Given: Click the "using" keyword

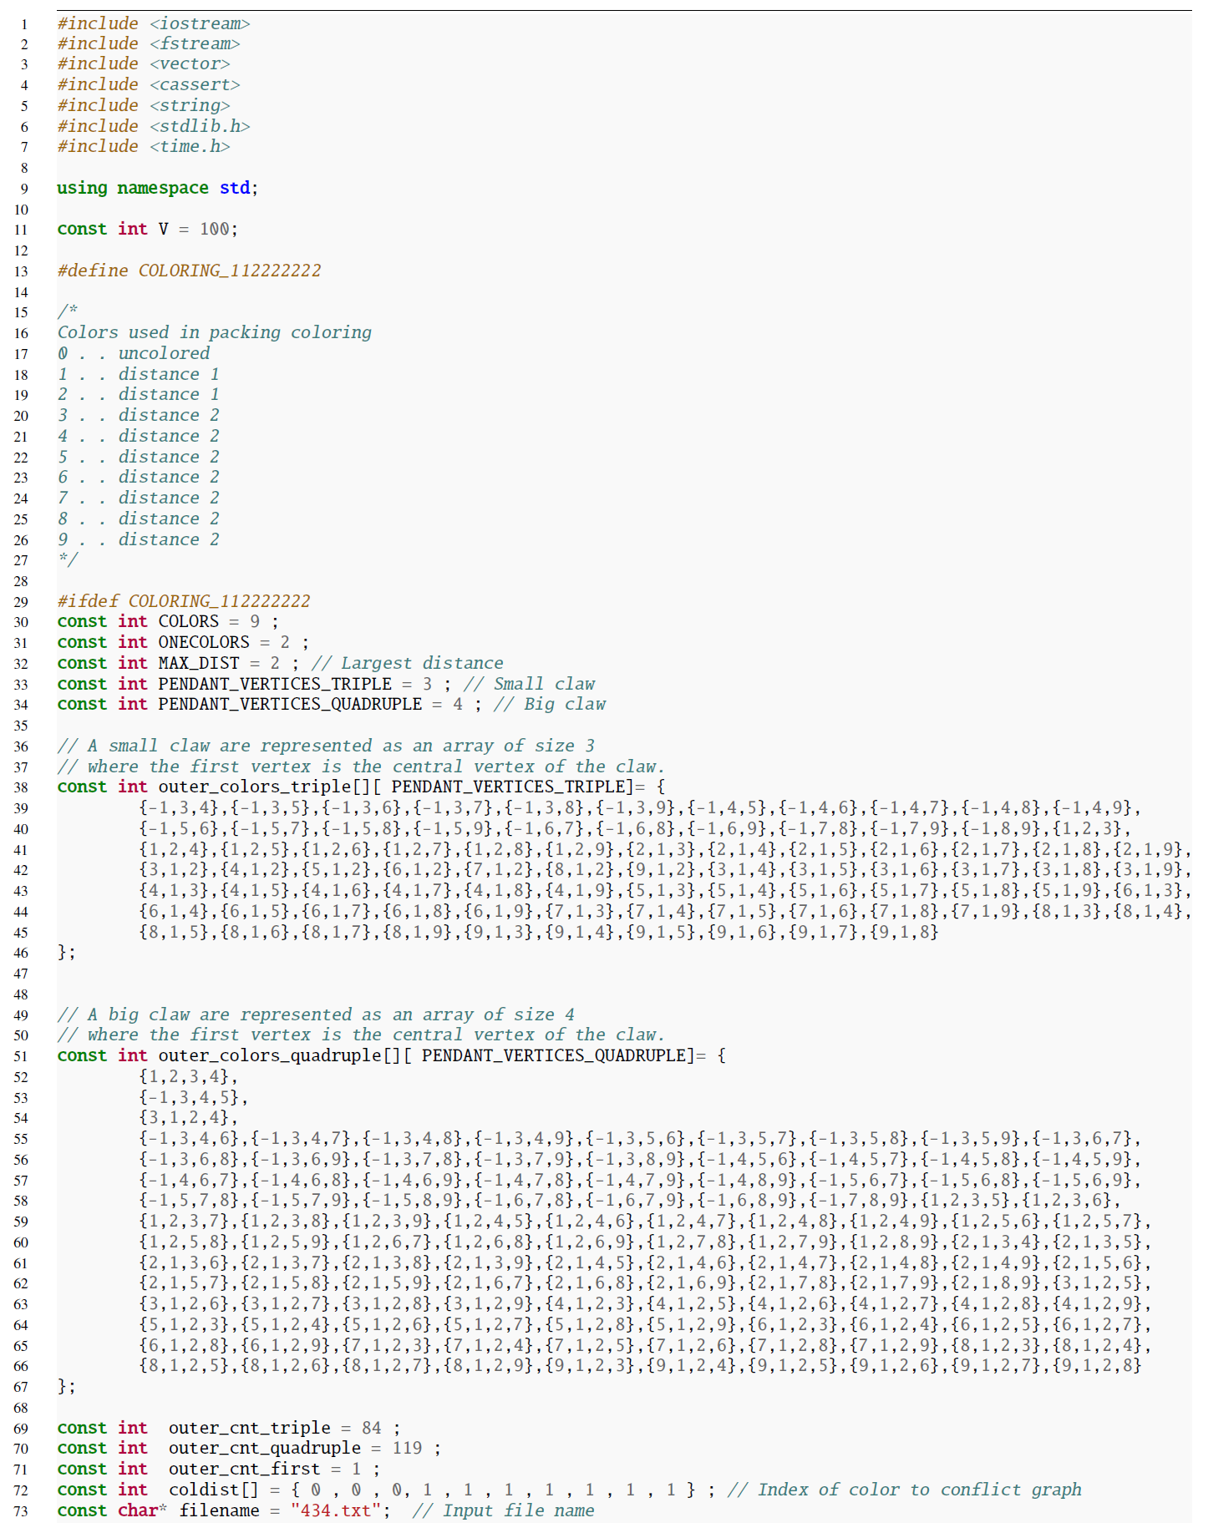Looking at the screenshot, I should 82,188.
